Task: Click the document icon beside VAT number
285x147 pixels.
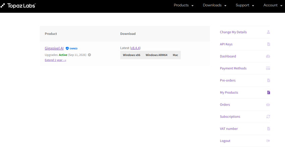Action: 269,129
